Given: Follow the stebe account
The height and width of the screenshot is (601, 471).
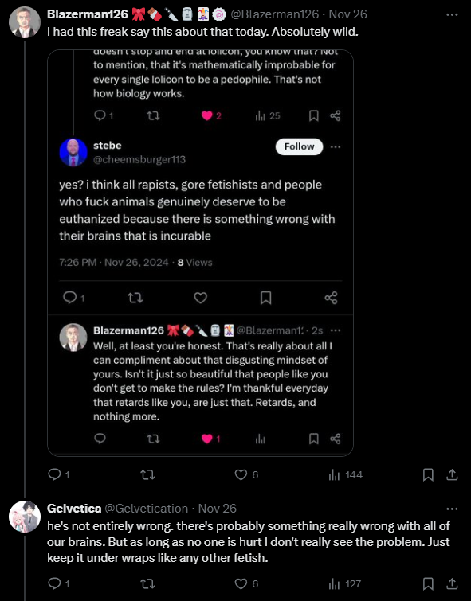Looking at the screenshot, I should [x=299, y=146].
